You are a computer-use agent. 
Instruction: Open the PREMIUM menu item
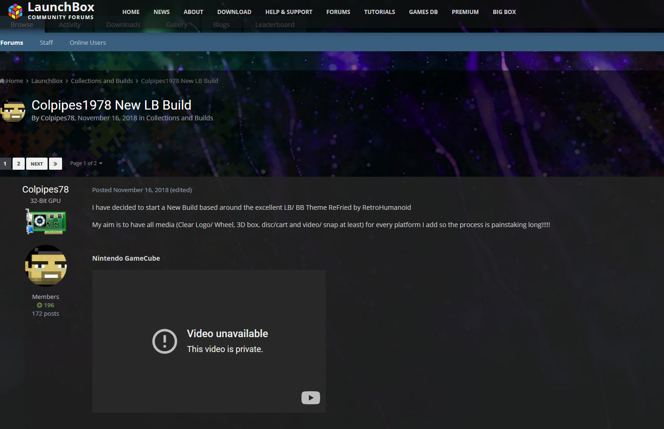465,12
